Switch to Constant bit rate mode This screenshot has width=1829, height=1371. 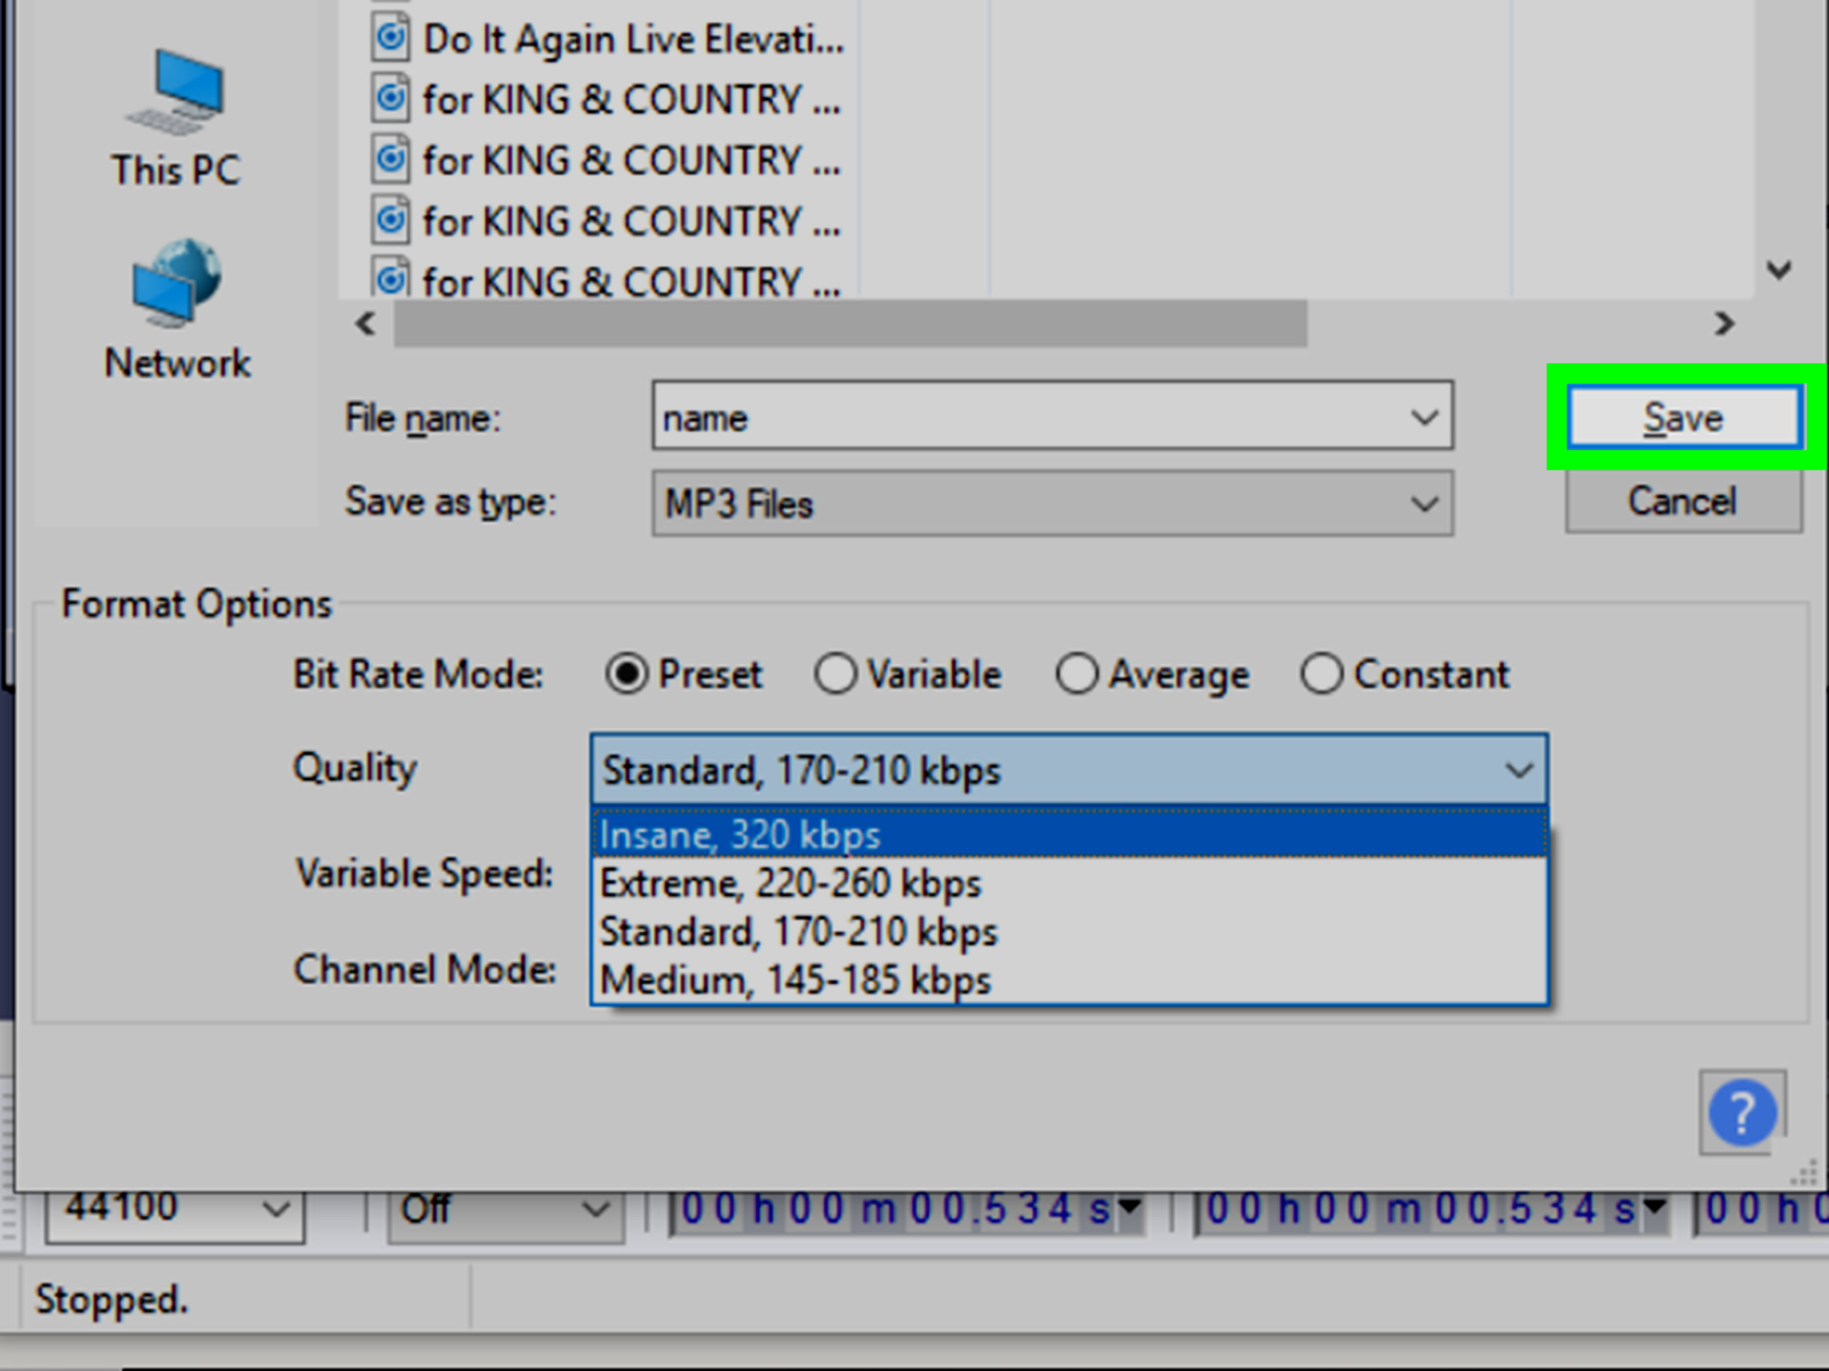(1321, 674)
